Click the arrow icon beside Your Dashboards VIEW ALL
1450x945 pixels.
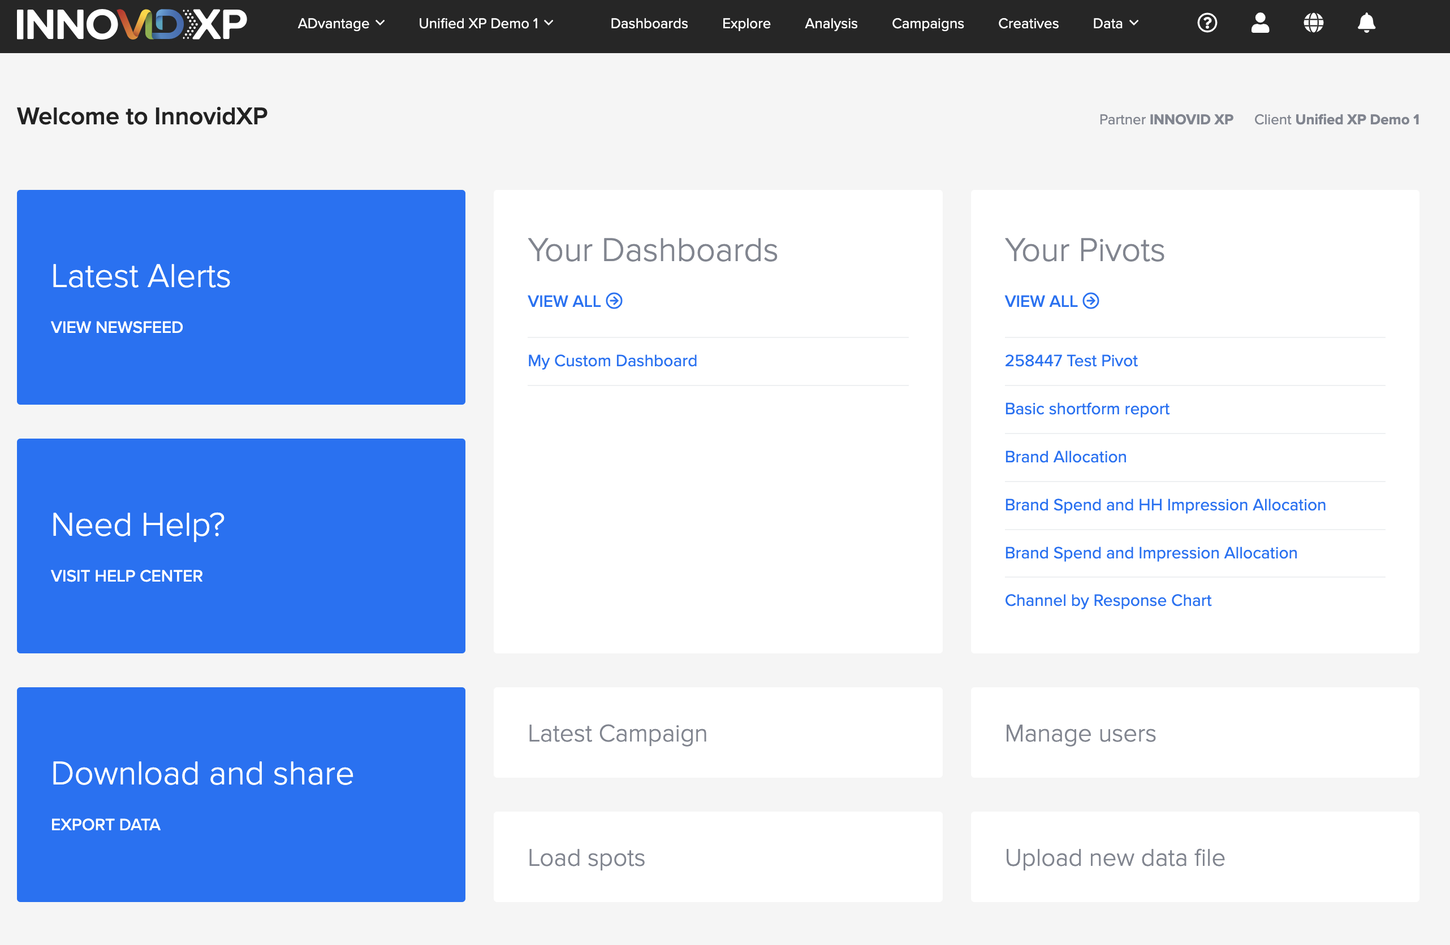click(x=614, y=301)
